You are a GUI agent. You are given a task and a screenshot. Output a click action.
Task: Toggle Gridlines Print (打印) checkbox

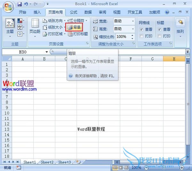click(x=141, y=36)
